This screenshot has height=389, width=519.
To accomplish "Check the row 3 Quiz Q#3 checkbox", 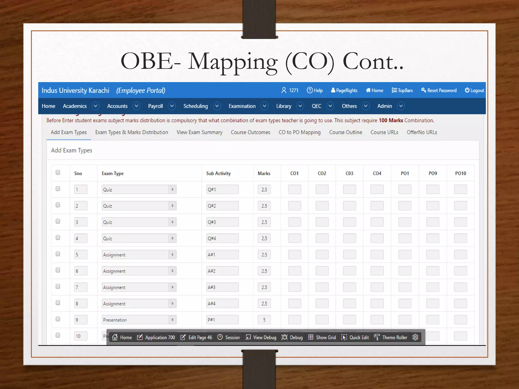I will coord(58,221).
